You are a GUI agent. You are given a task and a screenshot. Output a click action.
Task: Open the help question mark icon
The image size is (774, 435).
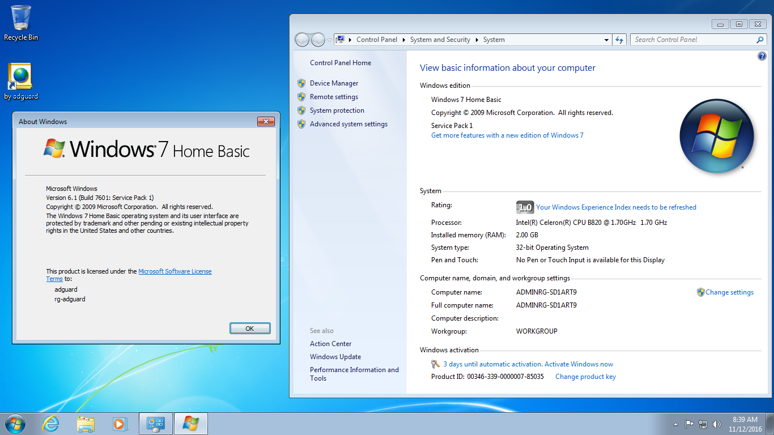click(762, 56)
